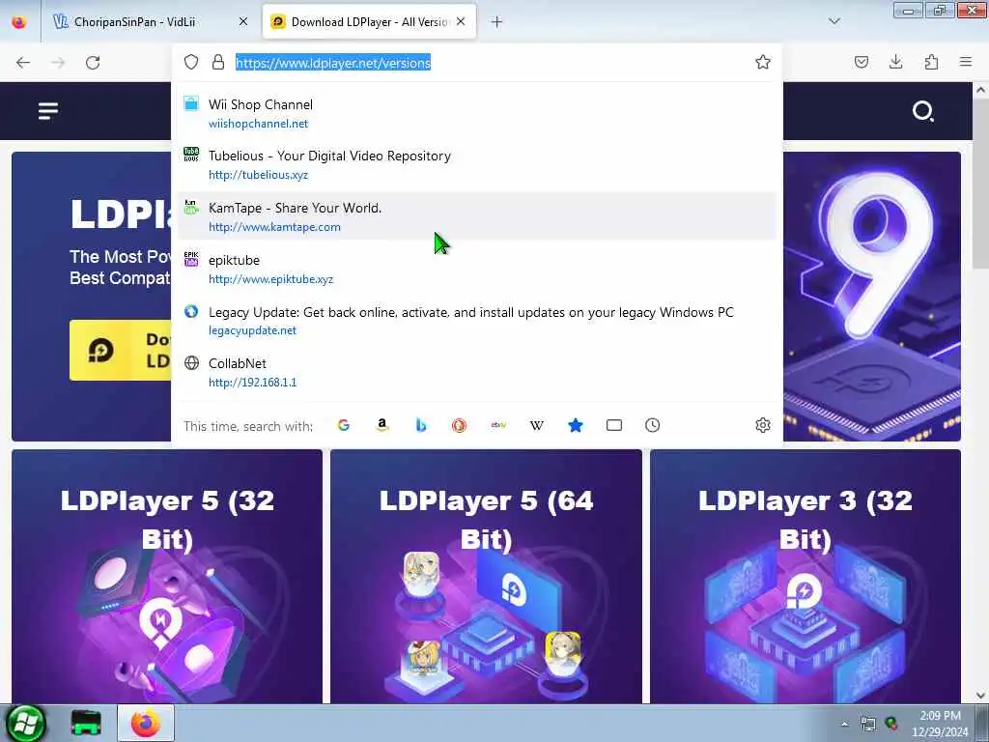Choose the Wii Shop Channel suggestion
This screenshot has height=742, width=989.
pos(476,113)
